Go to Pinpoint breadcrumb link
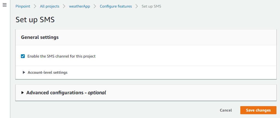280x118 pixels. [23, 6]
